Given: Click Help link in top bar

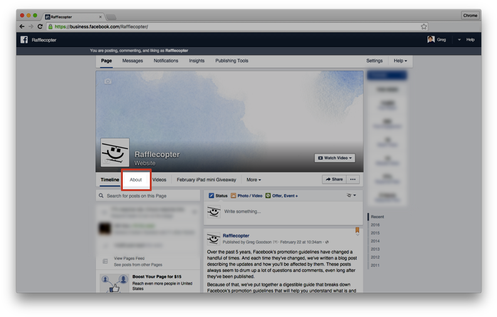Looking at the screenshot, I should pos(470,39).
